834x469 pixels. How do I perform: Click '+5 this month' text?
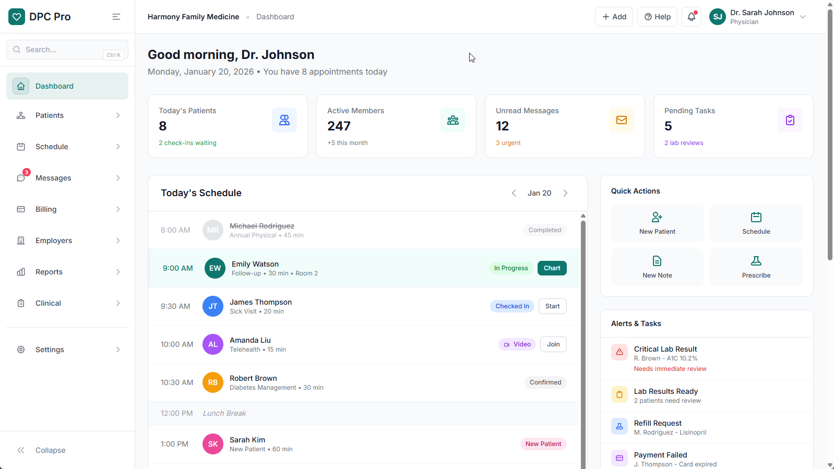click(x=348, y=143)
